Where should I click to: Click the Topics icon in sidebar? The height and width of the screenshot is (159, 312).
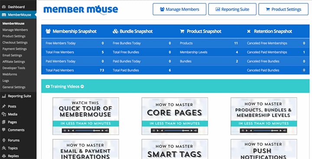point(4,148)
